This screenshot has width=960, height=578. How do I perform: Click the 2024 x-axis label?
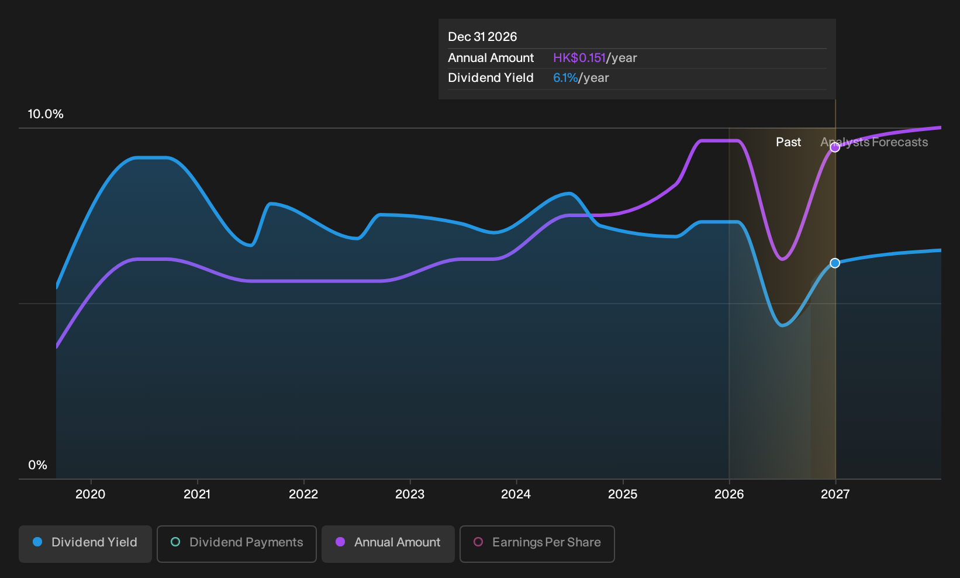516,494
